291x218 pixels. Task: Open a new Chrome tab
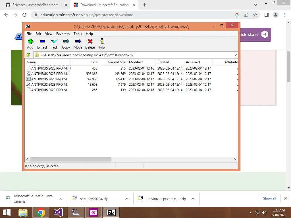pos(145,5)
